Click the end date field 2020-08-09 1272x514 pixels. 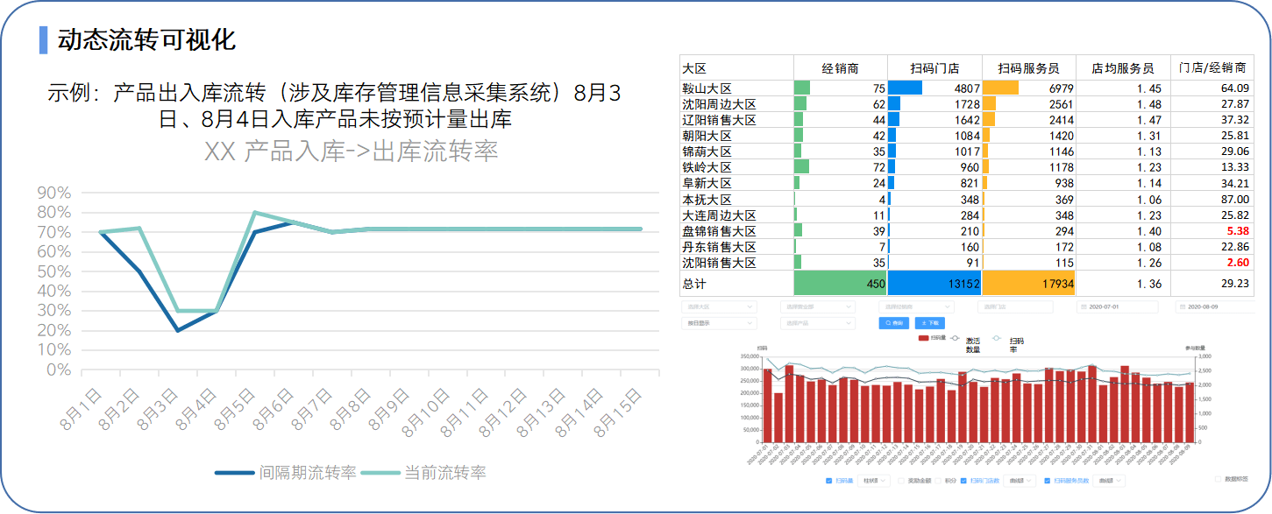[1217, 307]
